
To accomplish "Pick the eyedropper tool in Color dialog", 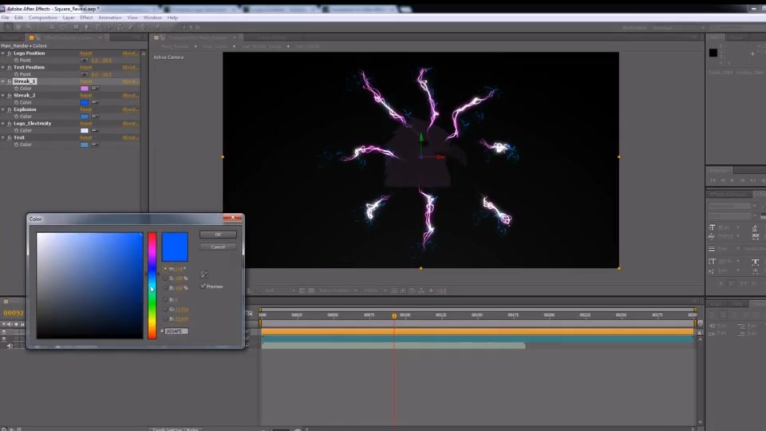I will [x=204, y=275].
